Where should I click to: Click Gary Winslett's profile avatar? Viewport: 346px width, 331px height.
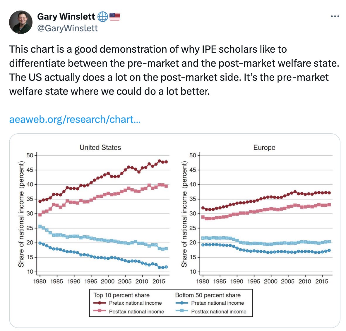20,22
